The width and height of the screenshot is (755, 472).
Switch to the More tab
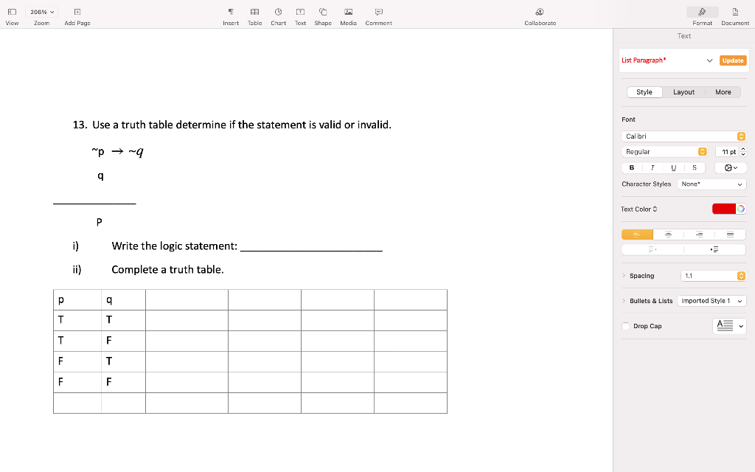[x=723, y=91]
